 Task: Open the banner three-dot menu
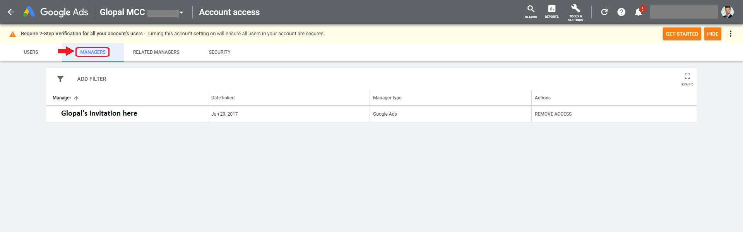click(x=730, y=34)
